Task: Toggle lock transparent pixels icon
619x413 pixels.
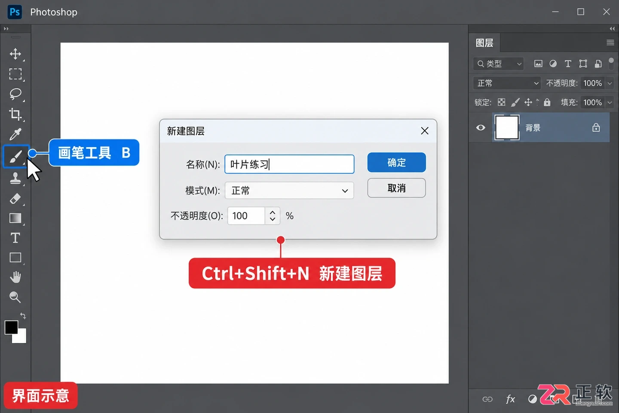Action: point(502,102)
